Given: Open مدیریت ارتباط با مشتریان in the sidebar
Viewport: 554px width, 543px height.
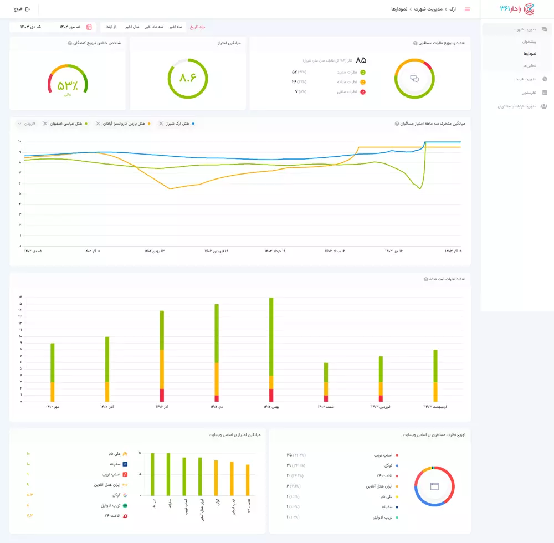Looking at the screenshot, I should coord(517,106).
